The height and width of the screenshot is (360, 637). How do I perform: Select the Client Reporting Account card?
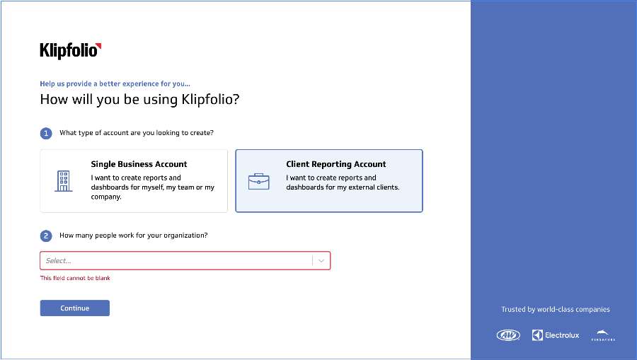[329, 180]
